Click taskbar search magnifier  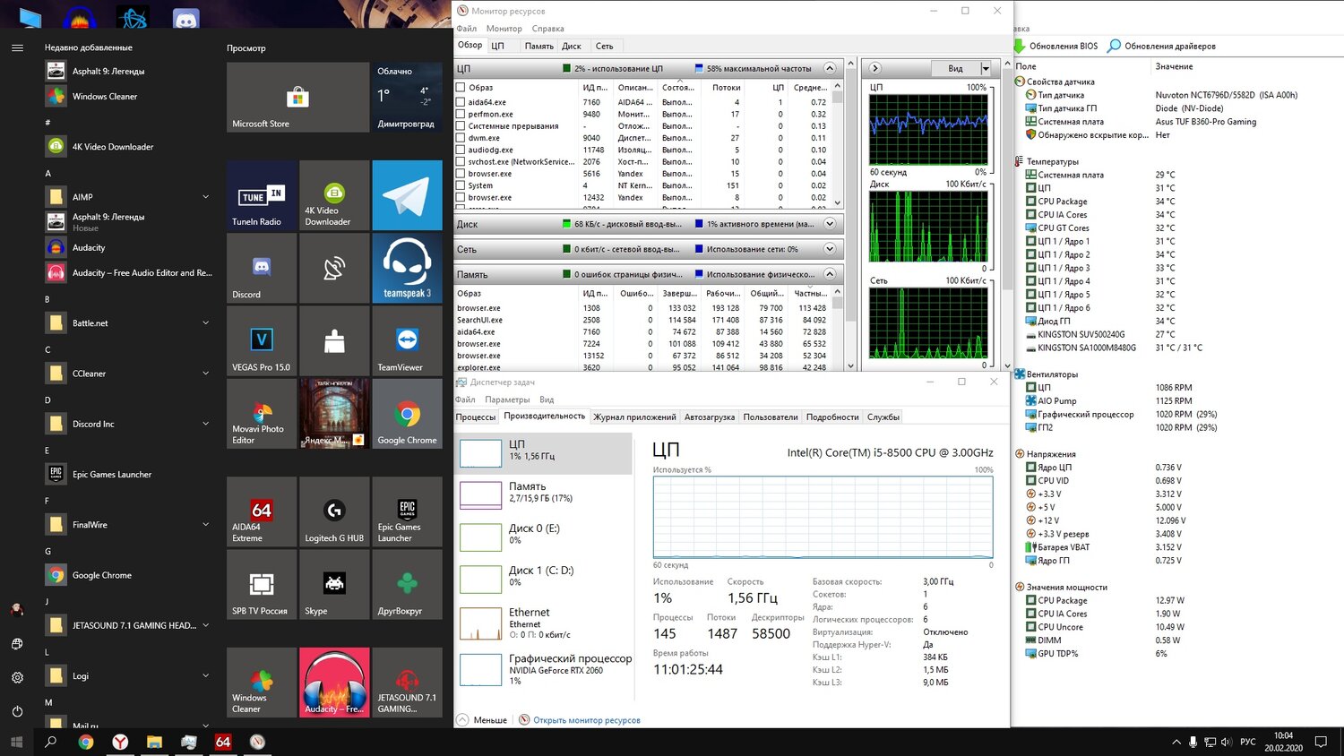(51, 742)
